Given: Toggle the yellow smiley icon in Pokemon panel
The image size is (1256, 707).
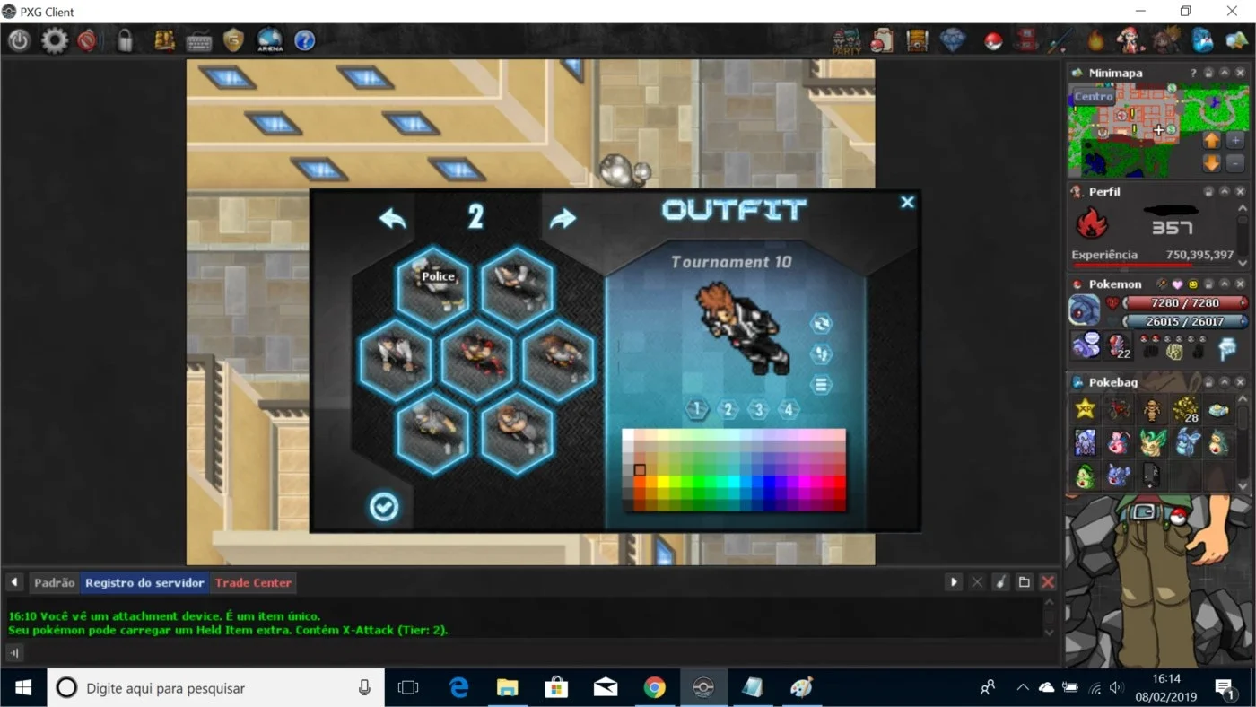Looking at the screenshot, I should pos(1193,284).
